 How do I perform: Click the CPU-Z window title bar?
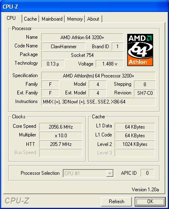[84, 6]
